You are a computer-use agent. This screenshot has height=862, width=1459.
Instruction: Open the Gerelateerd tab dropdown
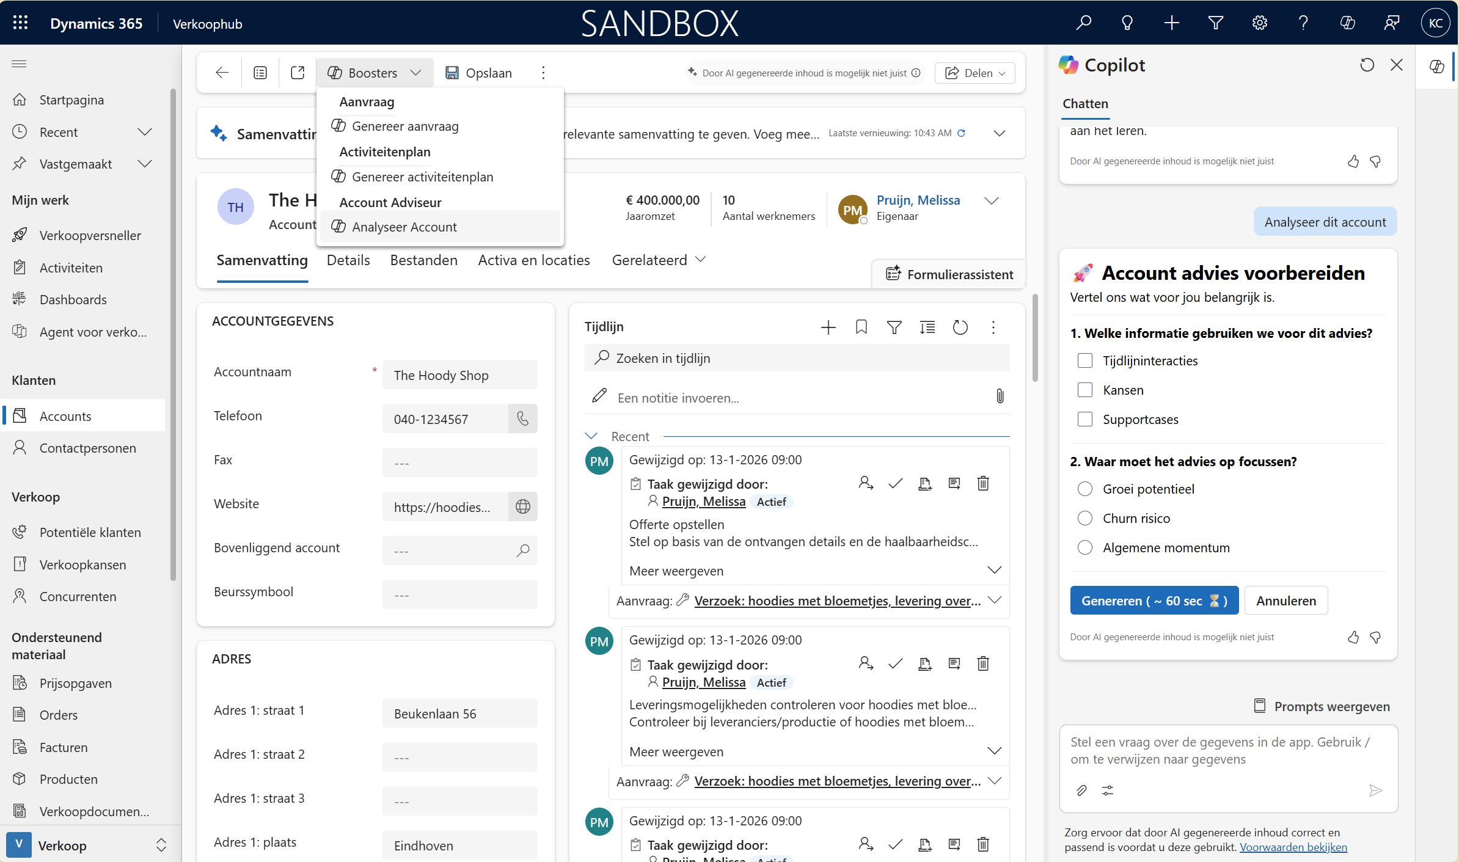point(659,260)
